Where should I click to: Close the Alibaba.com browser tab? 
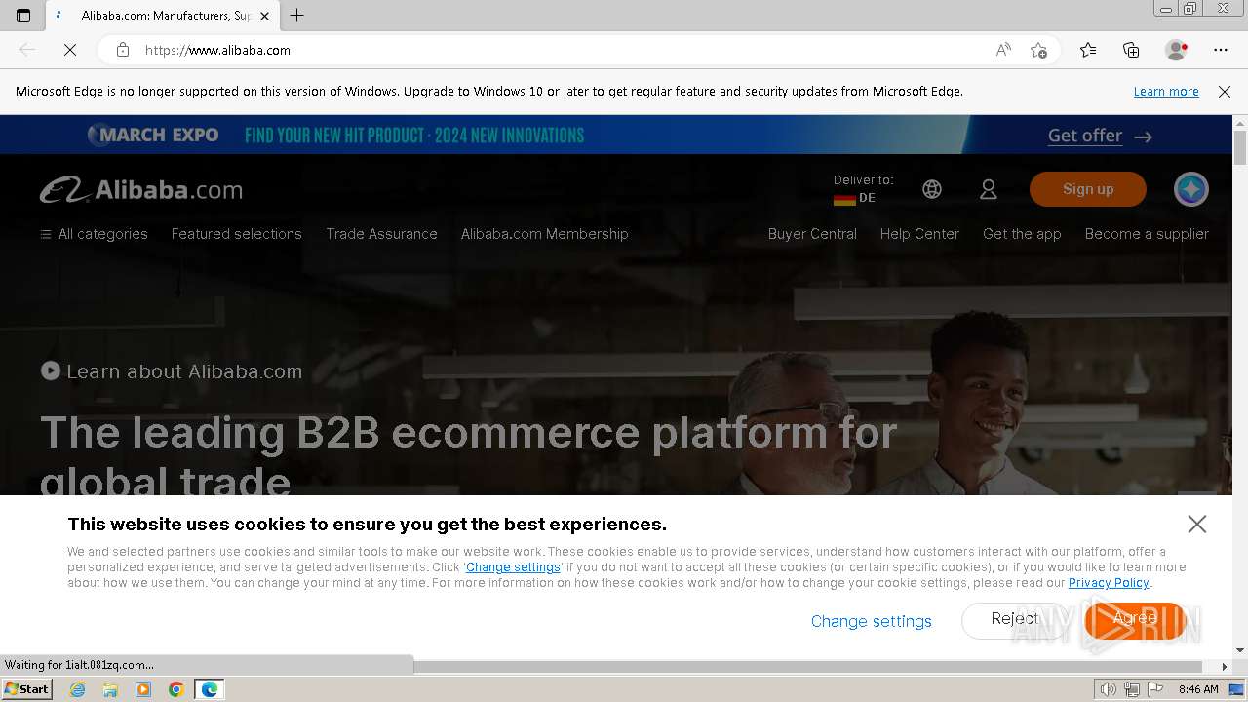pos(264,16)
